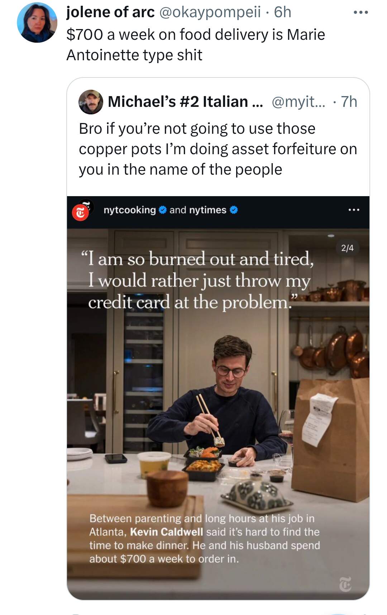Viewport: 387px width, 615px height.
Task: Open the tweet's three-dot more menu
Action: (360, 13)
